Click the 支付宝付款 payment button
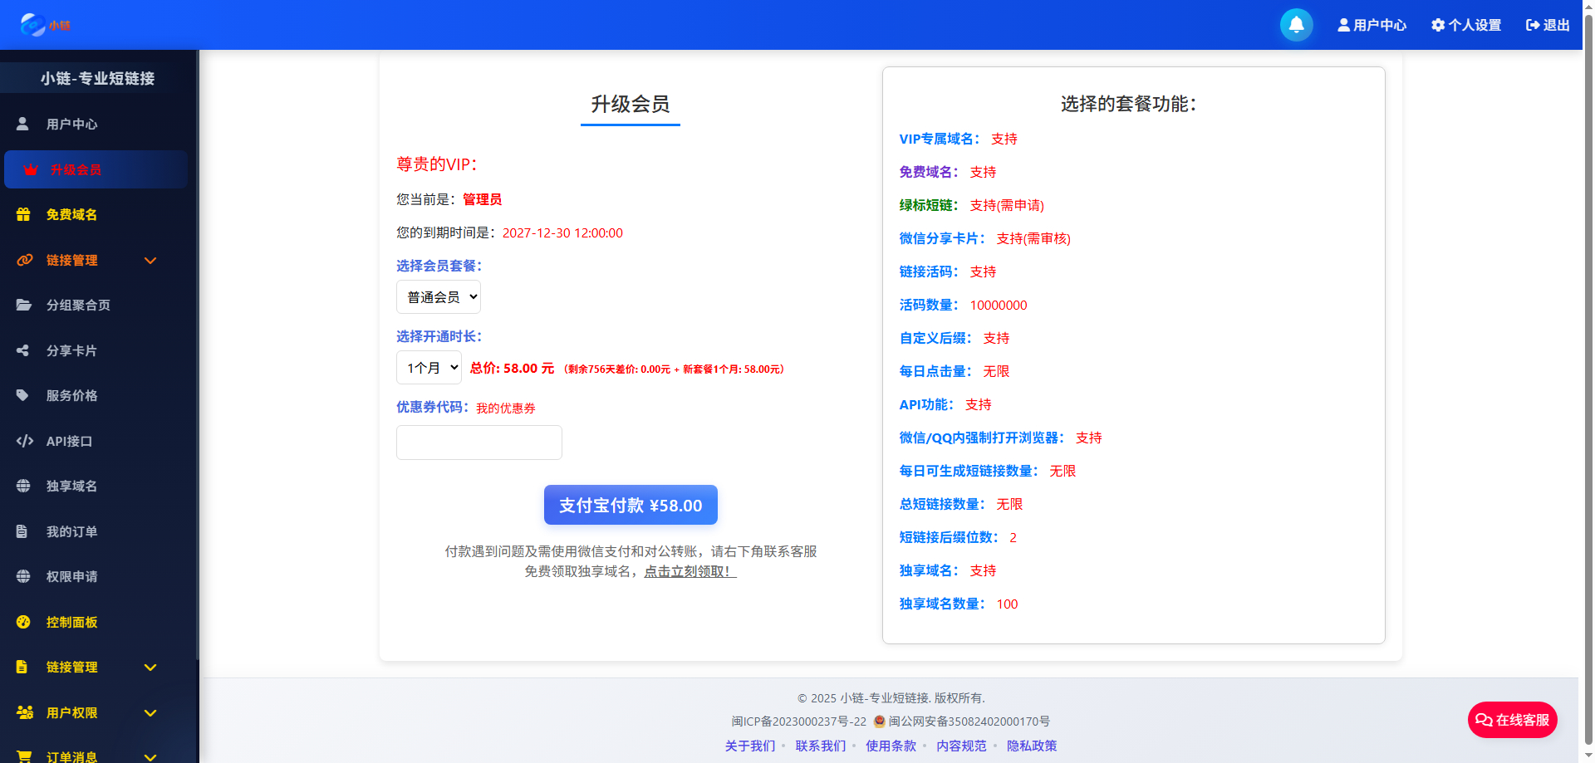Screen dimensions: 1595x763 click(x=630, y=505)
